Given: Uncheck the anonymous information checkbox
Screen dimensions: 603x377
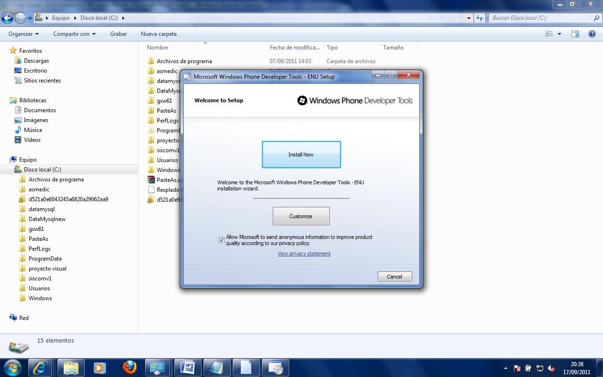Looking at the screenshot, I should coord(221,240).
